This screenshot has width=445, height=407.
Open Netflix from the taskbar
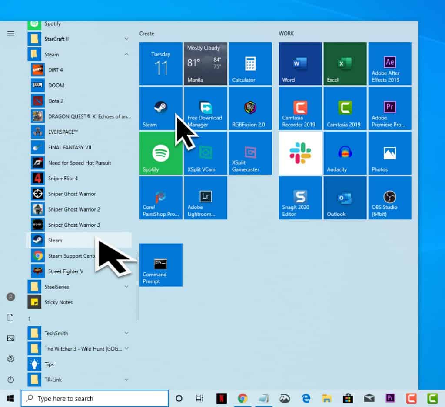(222, 398)
